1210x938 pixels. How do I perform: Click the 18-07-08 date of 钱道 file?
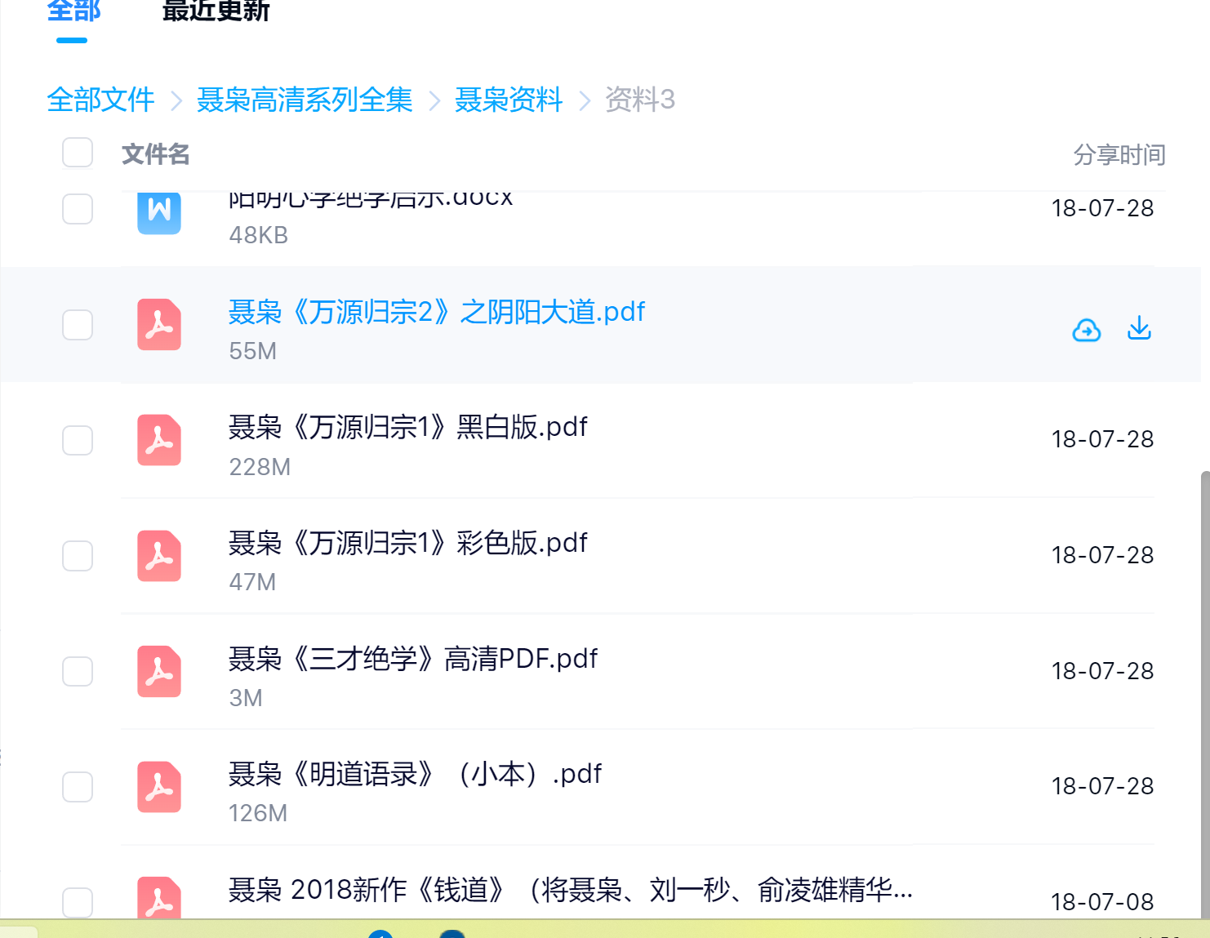(x=1102, y=902)
